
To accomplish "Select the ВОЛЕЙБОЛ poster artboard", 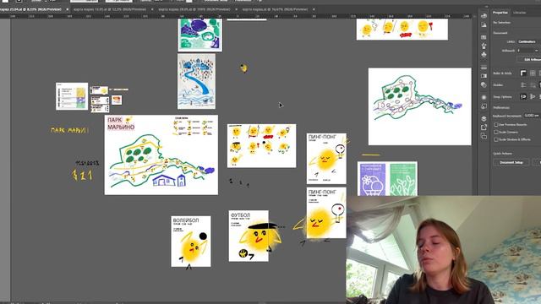I will (x=191, y=242).
